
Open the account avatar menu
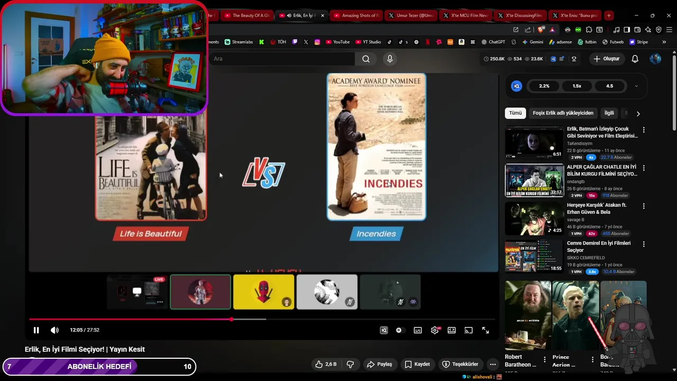[655, 59]
